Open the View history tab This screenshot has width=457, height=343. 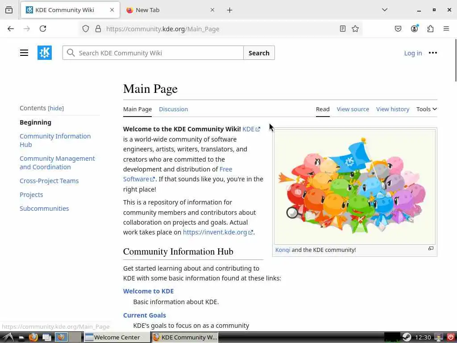[393, 109]
